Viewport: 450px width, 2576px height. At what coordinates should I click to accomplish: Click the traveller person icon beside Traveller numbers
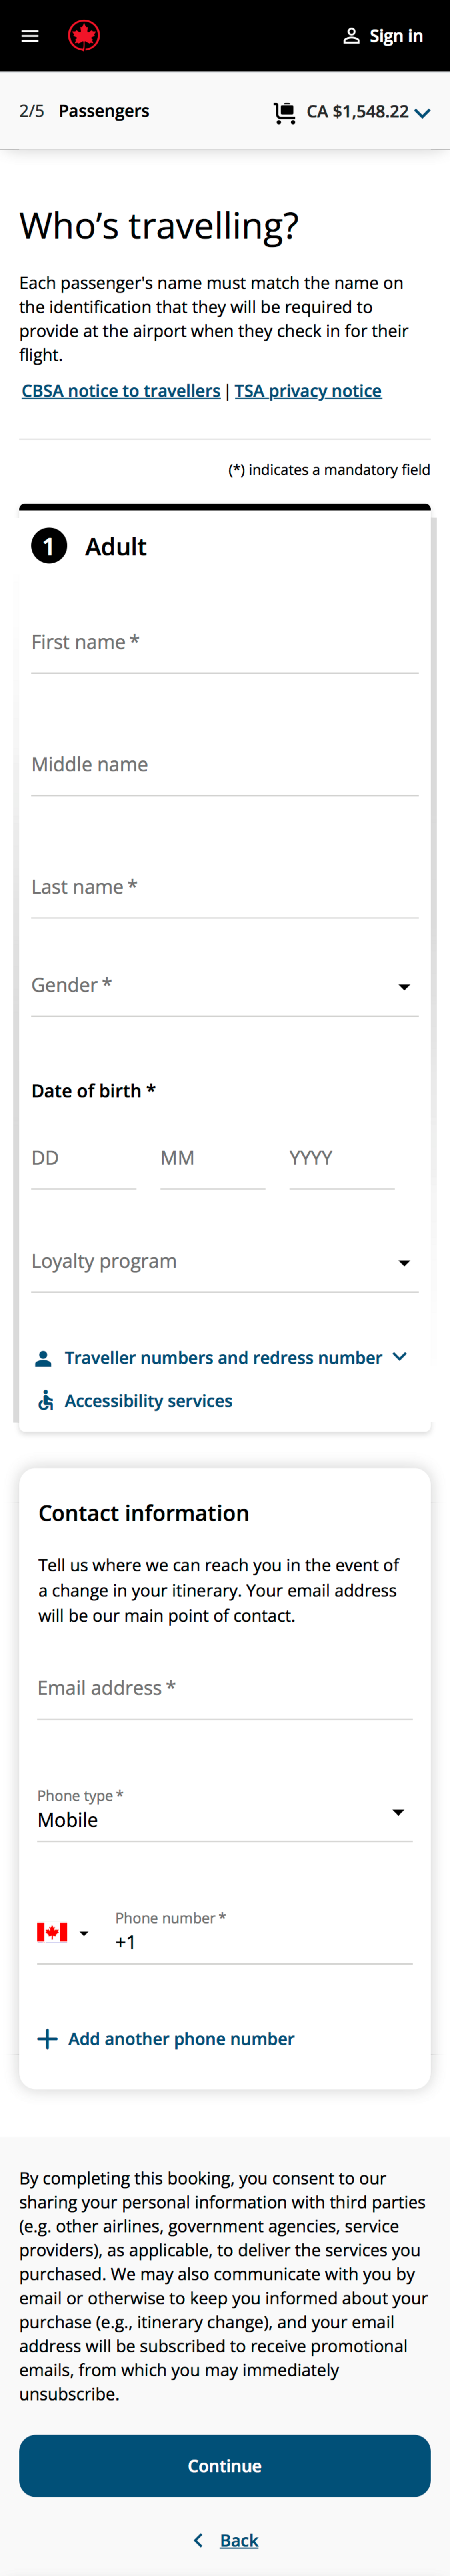44,1357
